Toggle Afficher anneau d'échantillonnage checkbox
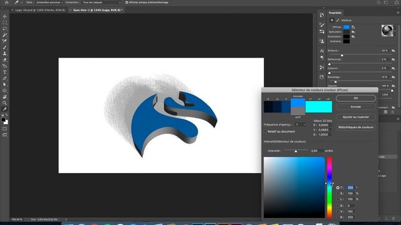This screenshot has height=225, width=401. coord(127,2)
